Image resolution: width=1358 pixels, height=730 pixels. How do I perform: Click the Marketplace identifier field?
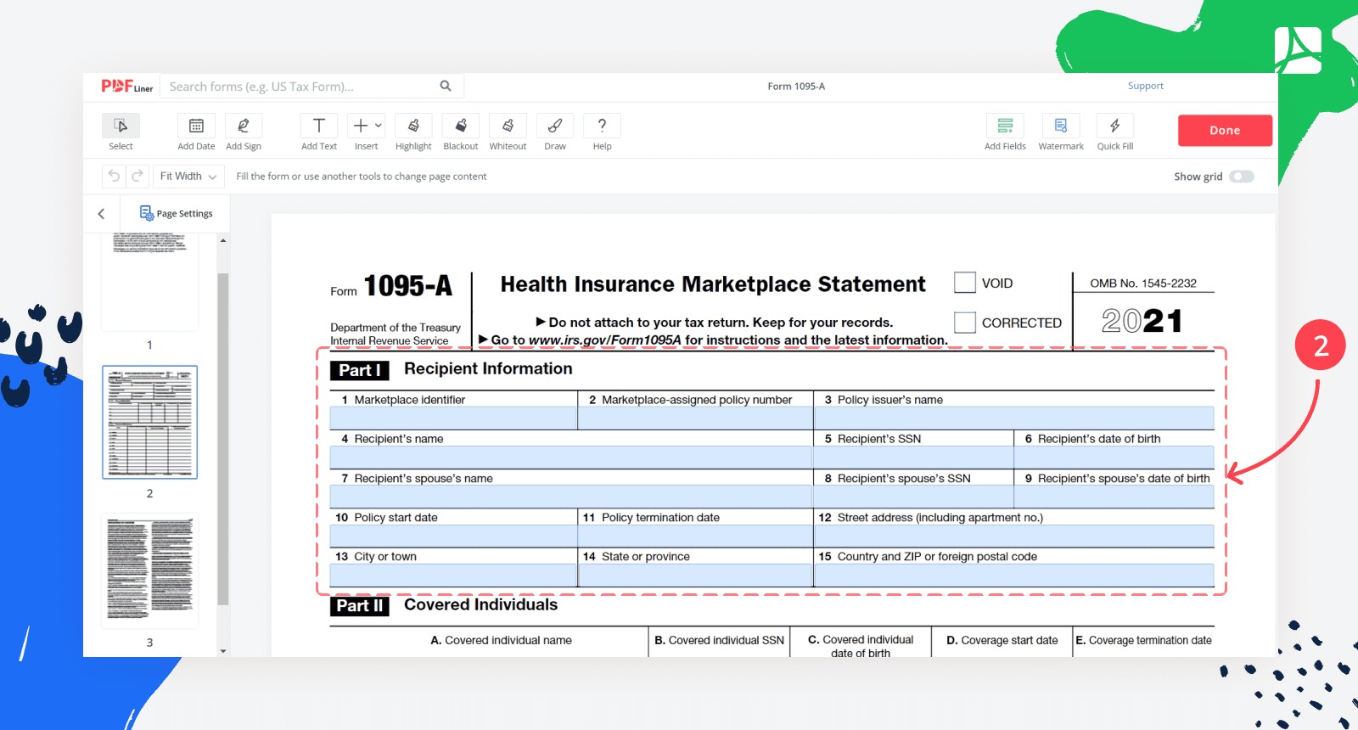[453, 418]
